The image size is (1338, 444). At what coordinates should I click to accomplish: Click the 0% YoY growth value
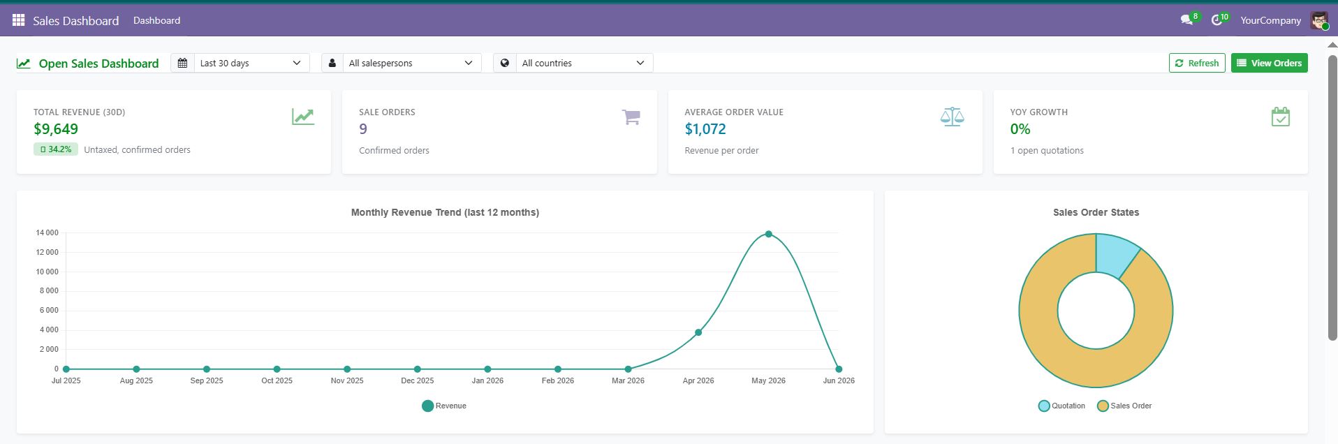tap(1020, 129)
